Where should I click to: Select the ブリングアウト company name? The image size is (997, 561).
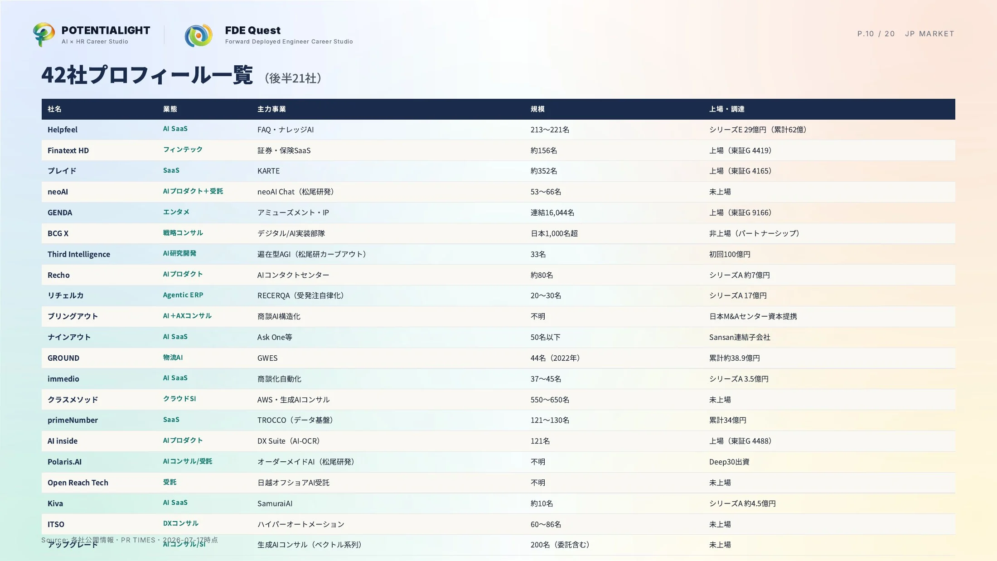click(x=73, y=316)
